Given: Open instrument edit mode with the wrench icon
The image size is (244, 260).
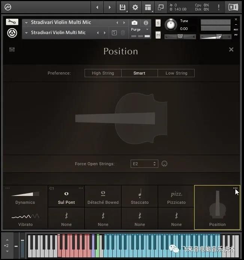Looking at the screenshot, I should pyautogui.click(x=12, y=22).
